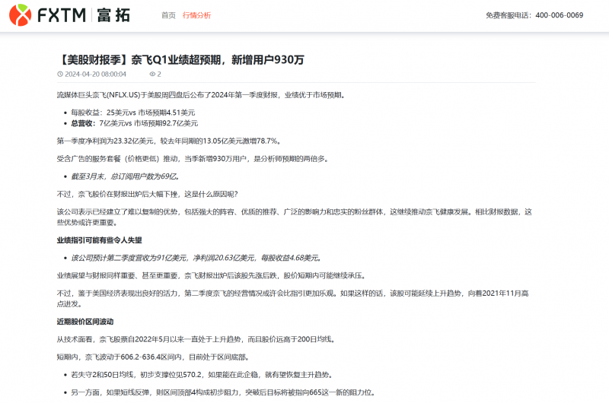The width and height of the screenshot is (609, 403).
Task: Click the heading 业绩指引可能有些令人失望
Action: point(100,240)
